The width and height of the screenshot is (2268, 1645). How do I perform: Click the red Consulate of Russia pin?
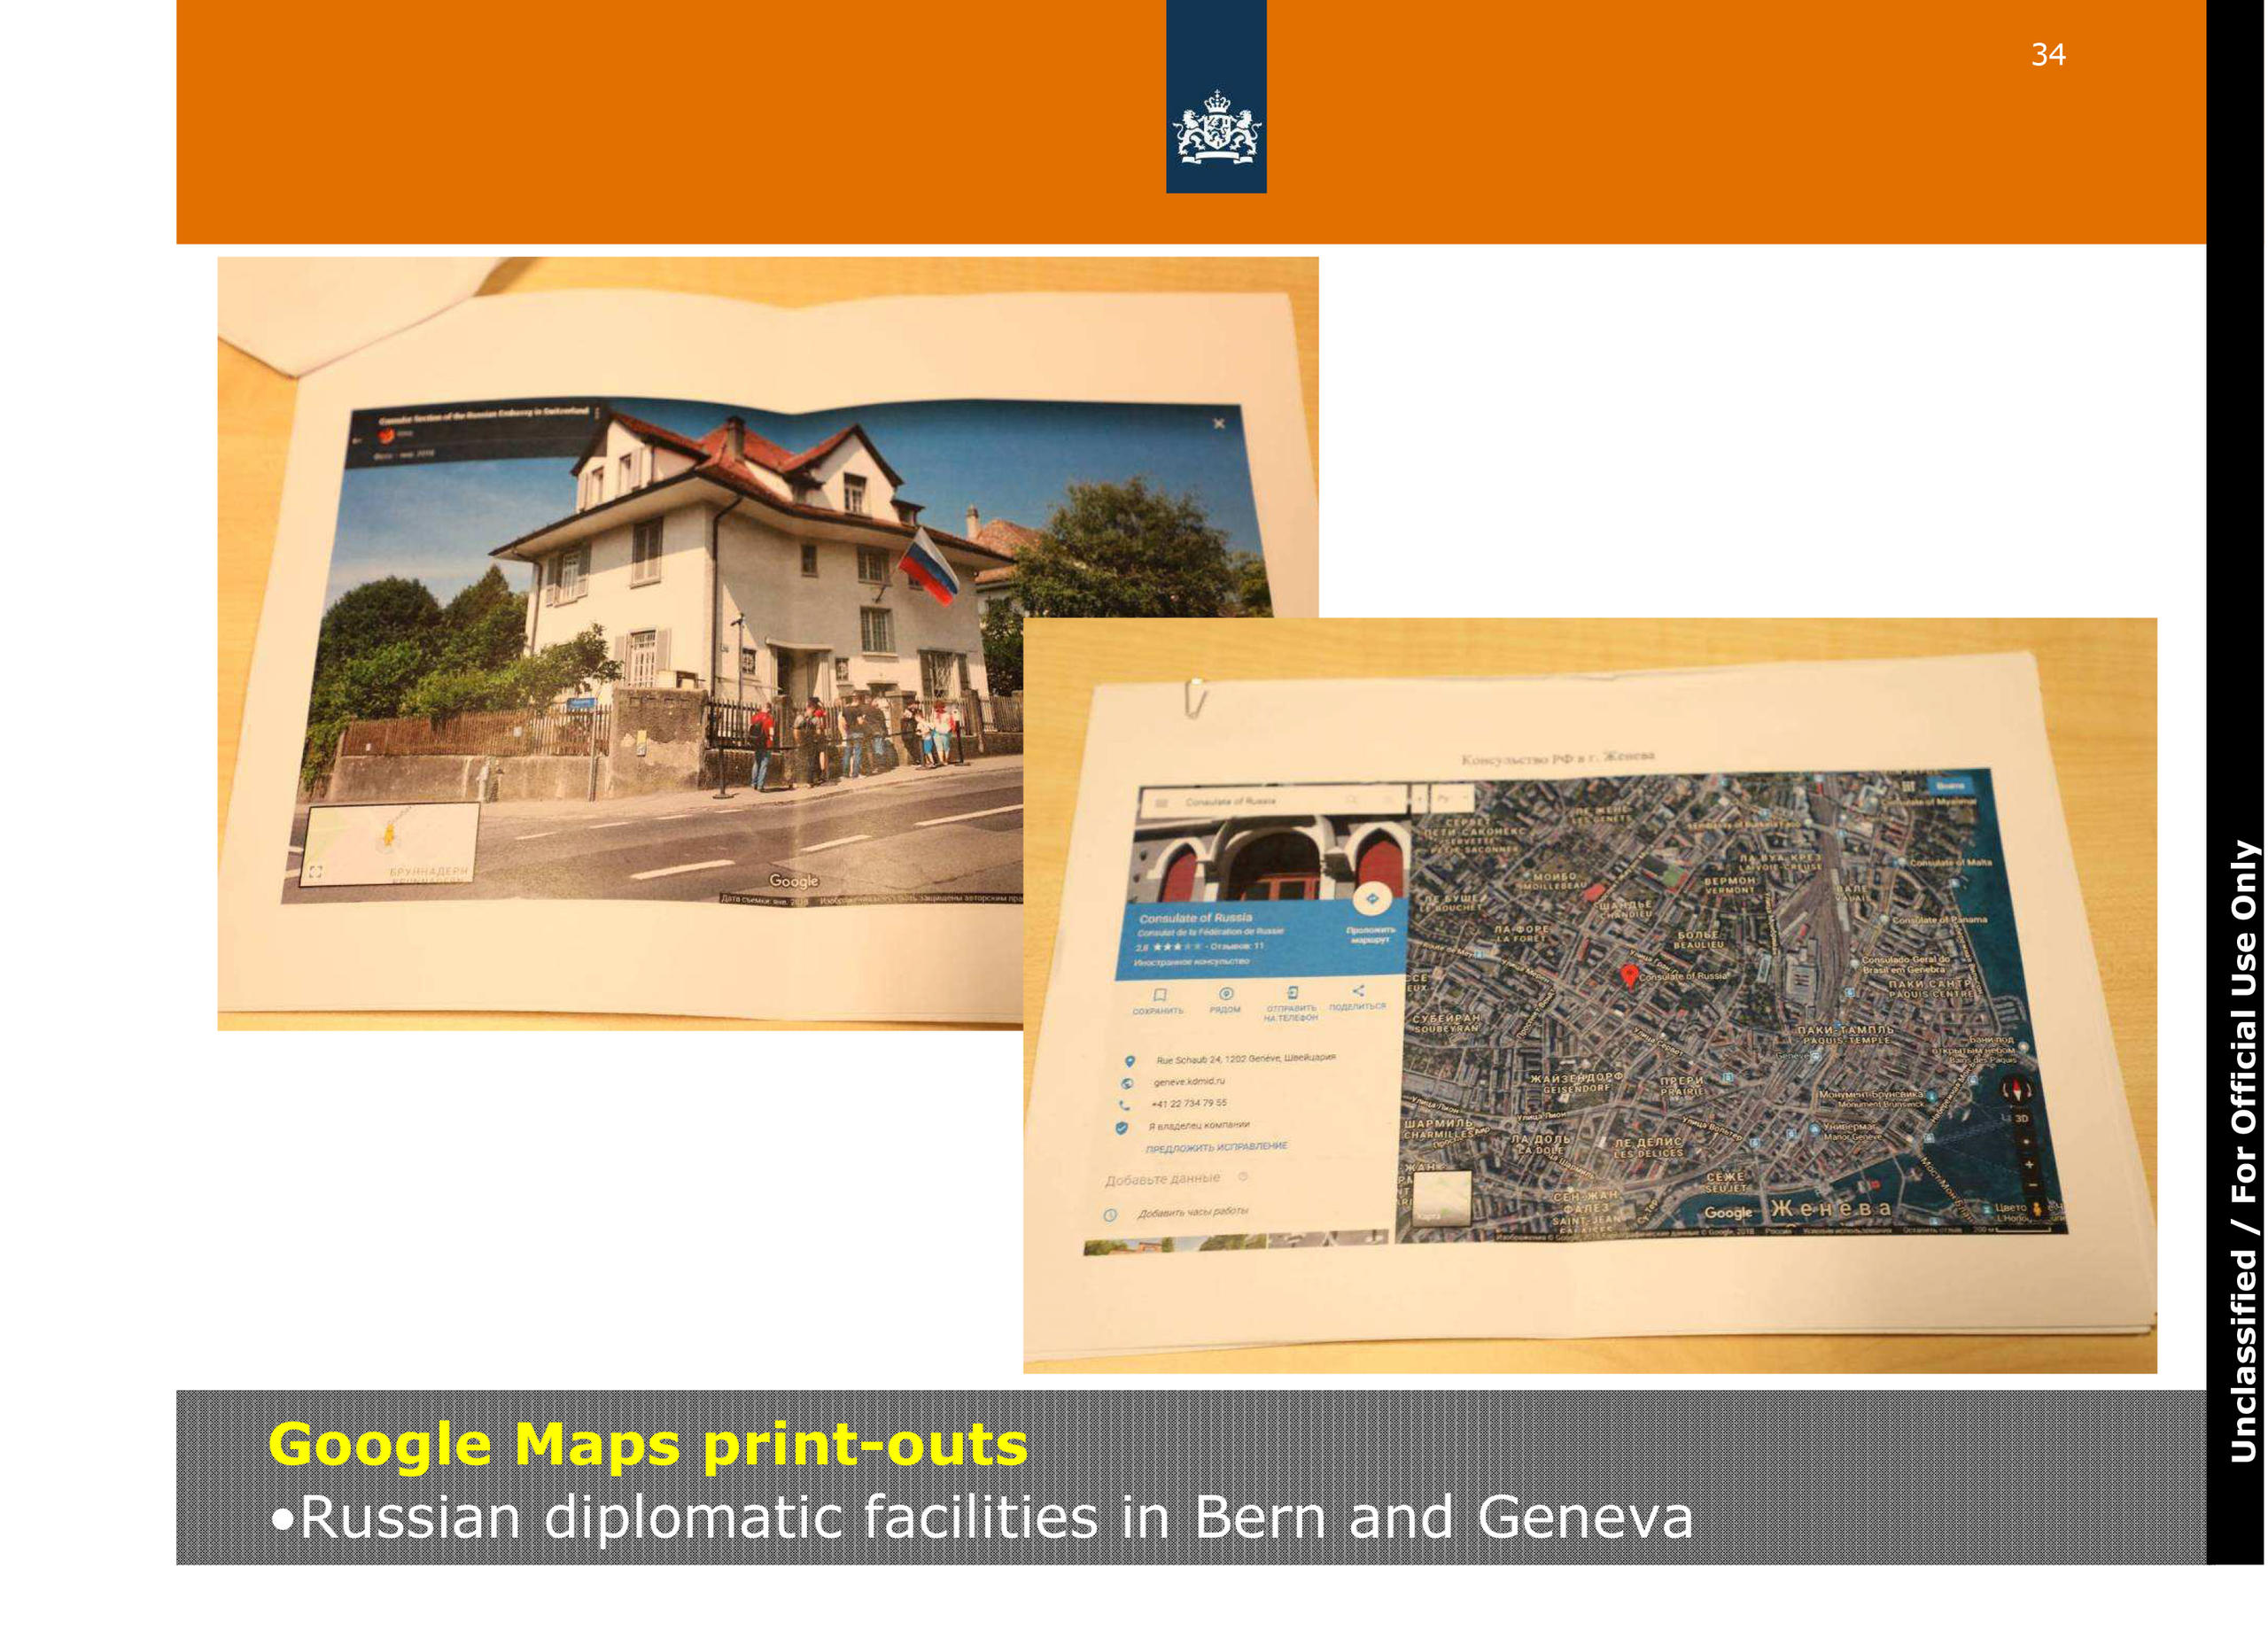(1628, 975)
